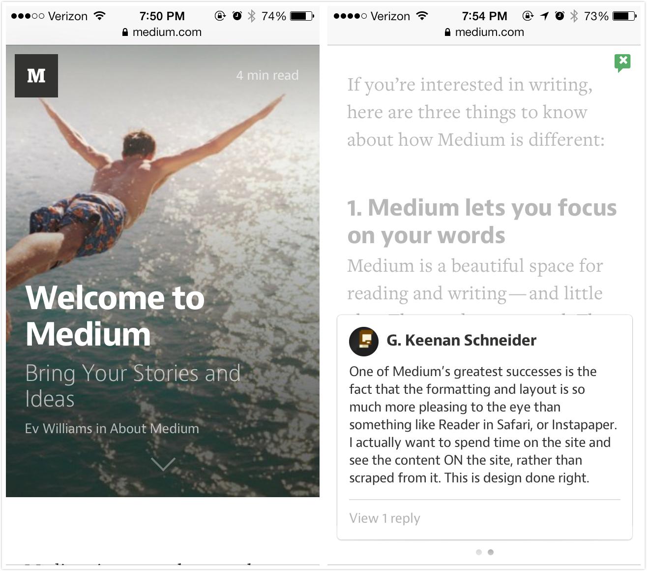Tap the Welcome to Medium title
The height and width of the screenshot is (571, 647).
click(x=115, y=316)
